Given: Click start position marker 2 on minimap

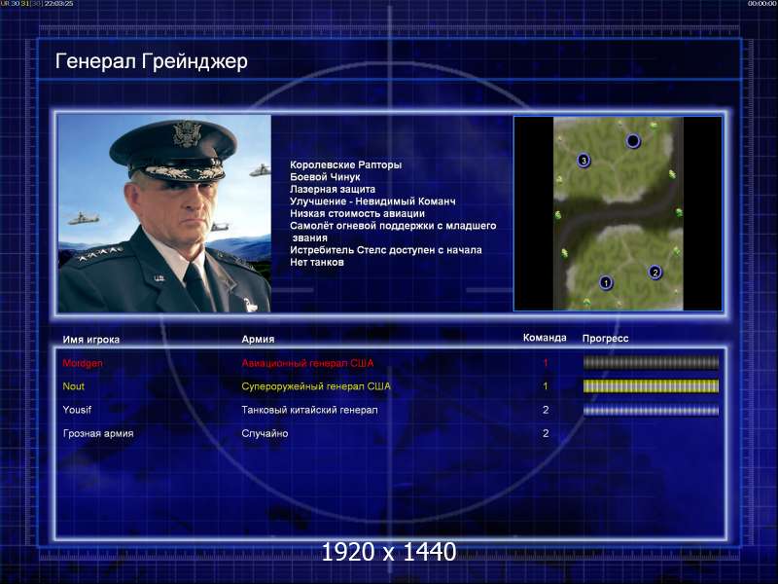Looking at the screenshot, I should [654, 273].
